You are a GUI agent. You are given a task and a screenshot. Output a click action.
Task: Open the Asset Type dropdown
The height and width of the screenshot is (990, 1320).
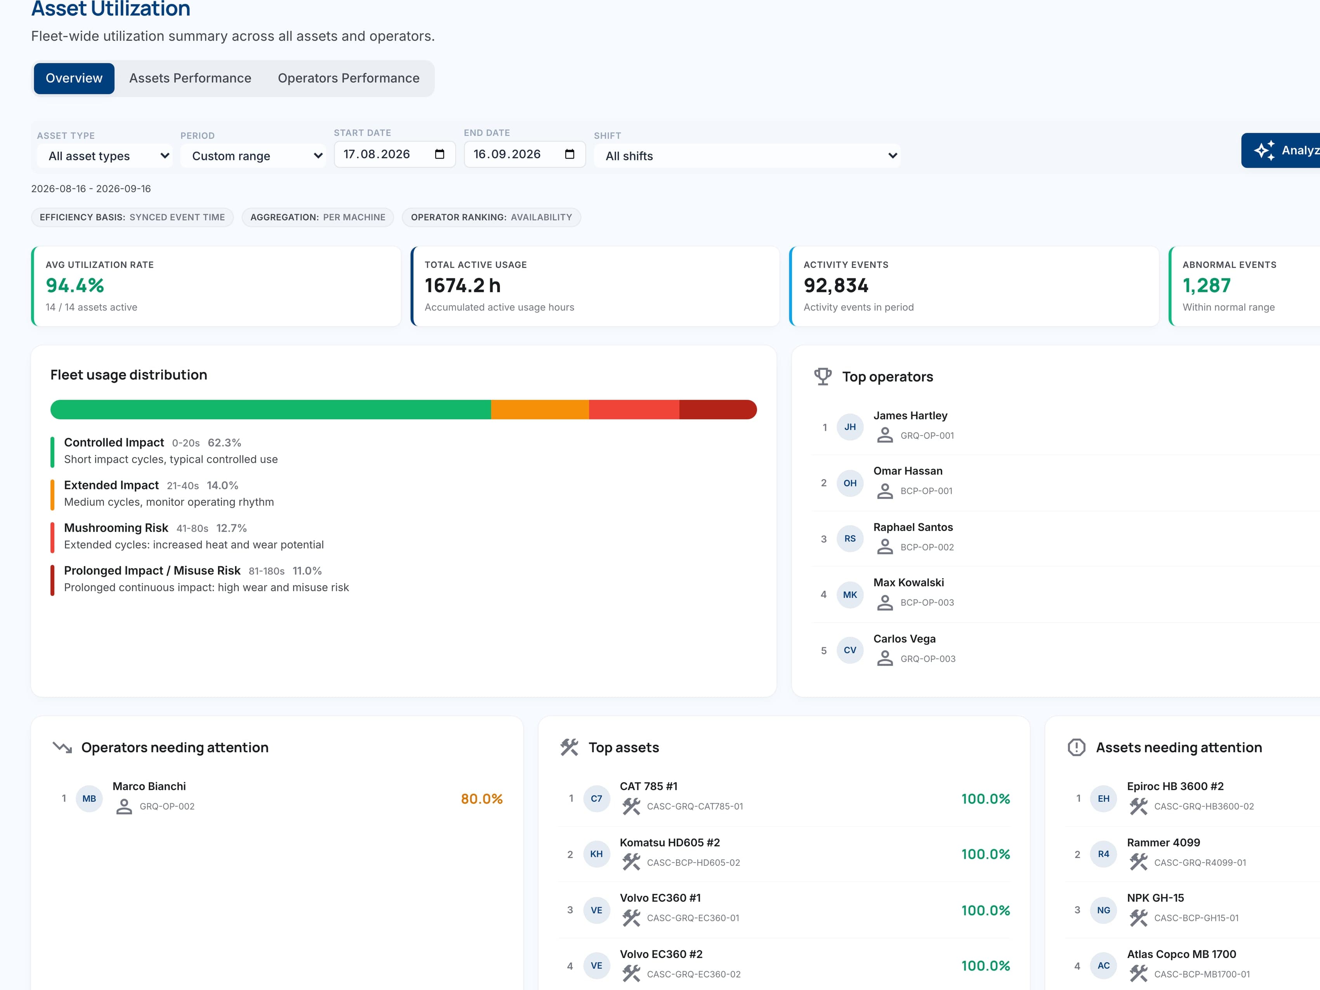pos(104,156)
